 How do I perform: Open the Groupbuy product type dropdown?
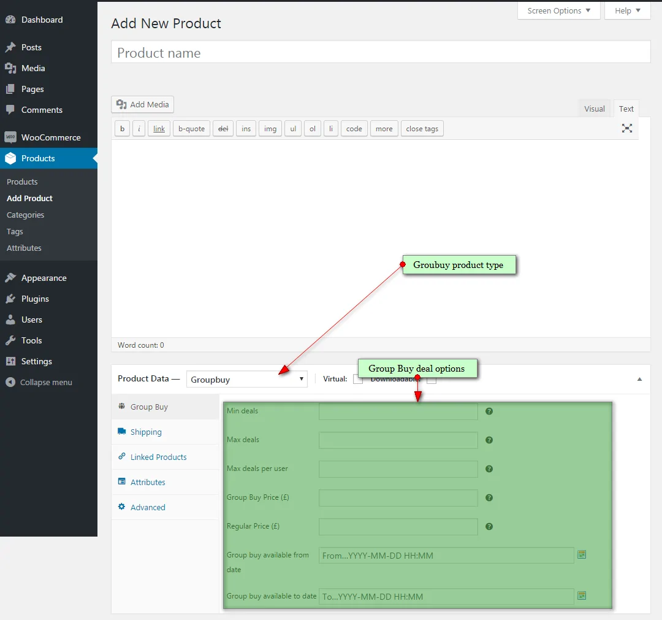point(246,379)
